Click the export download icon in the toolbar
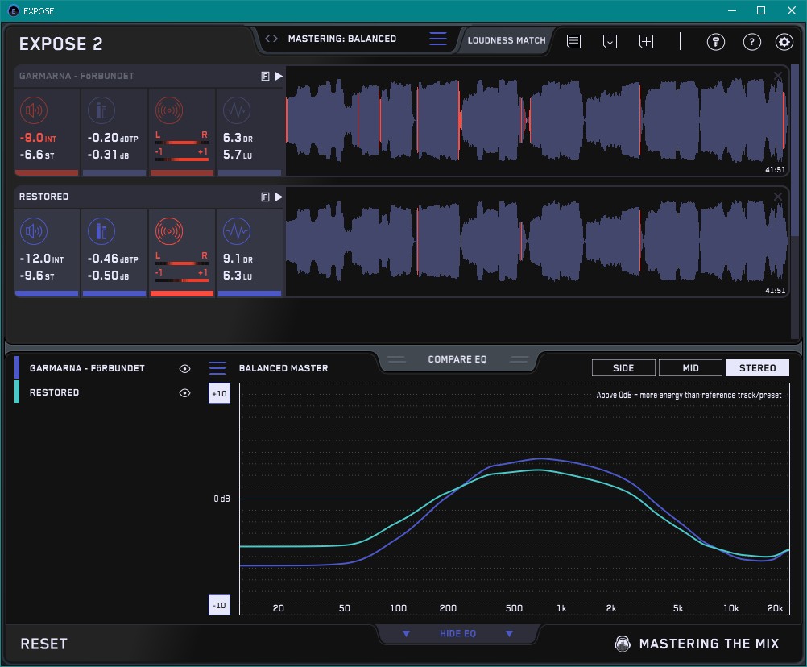This screenshot has height=667, width=807. point(610,41)
